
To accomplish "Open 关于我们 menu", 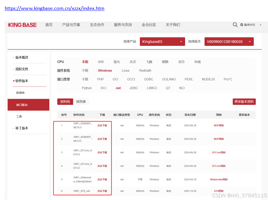I will [x=173, y=25].
